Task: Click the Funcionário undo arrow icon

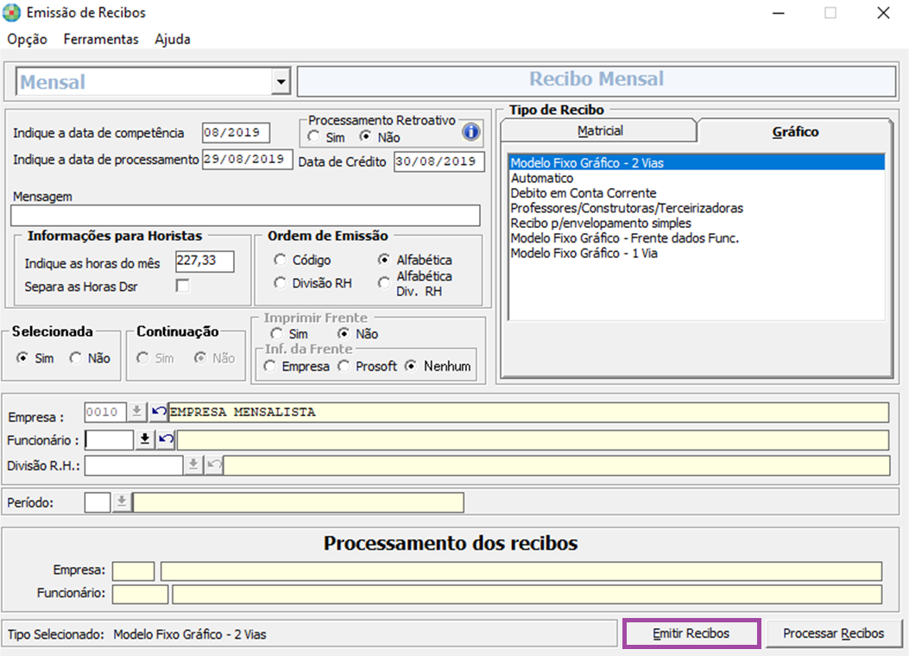Action: pyautogui.click(x=166, y=440)
